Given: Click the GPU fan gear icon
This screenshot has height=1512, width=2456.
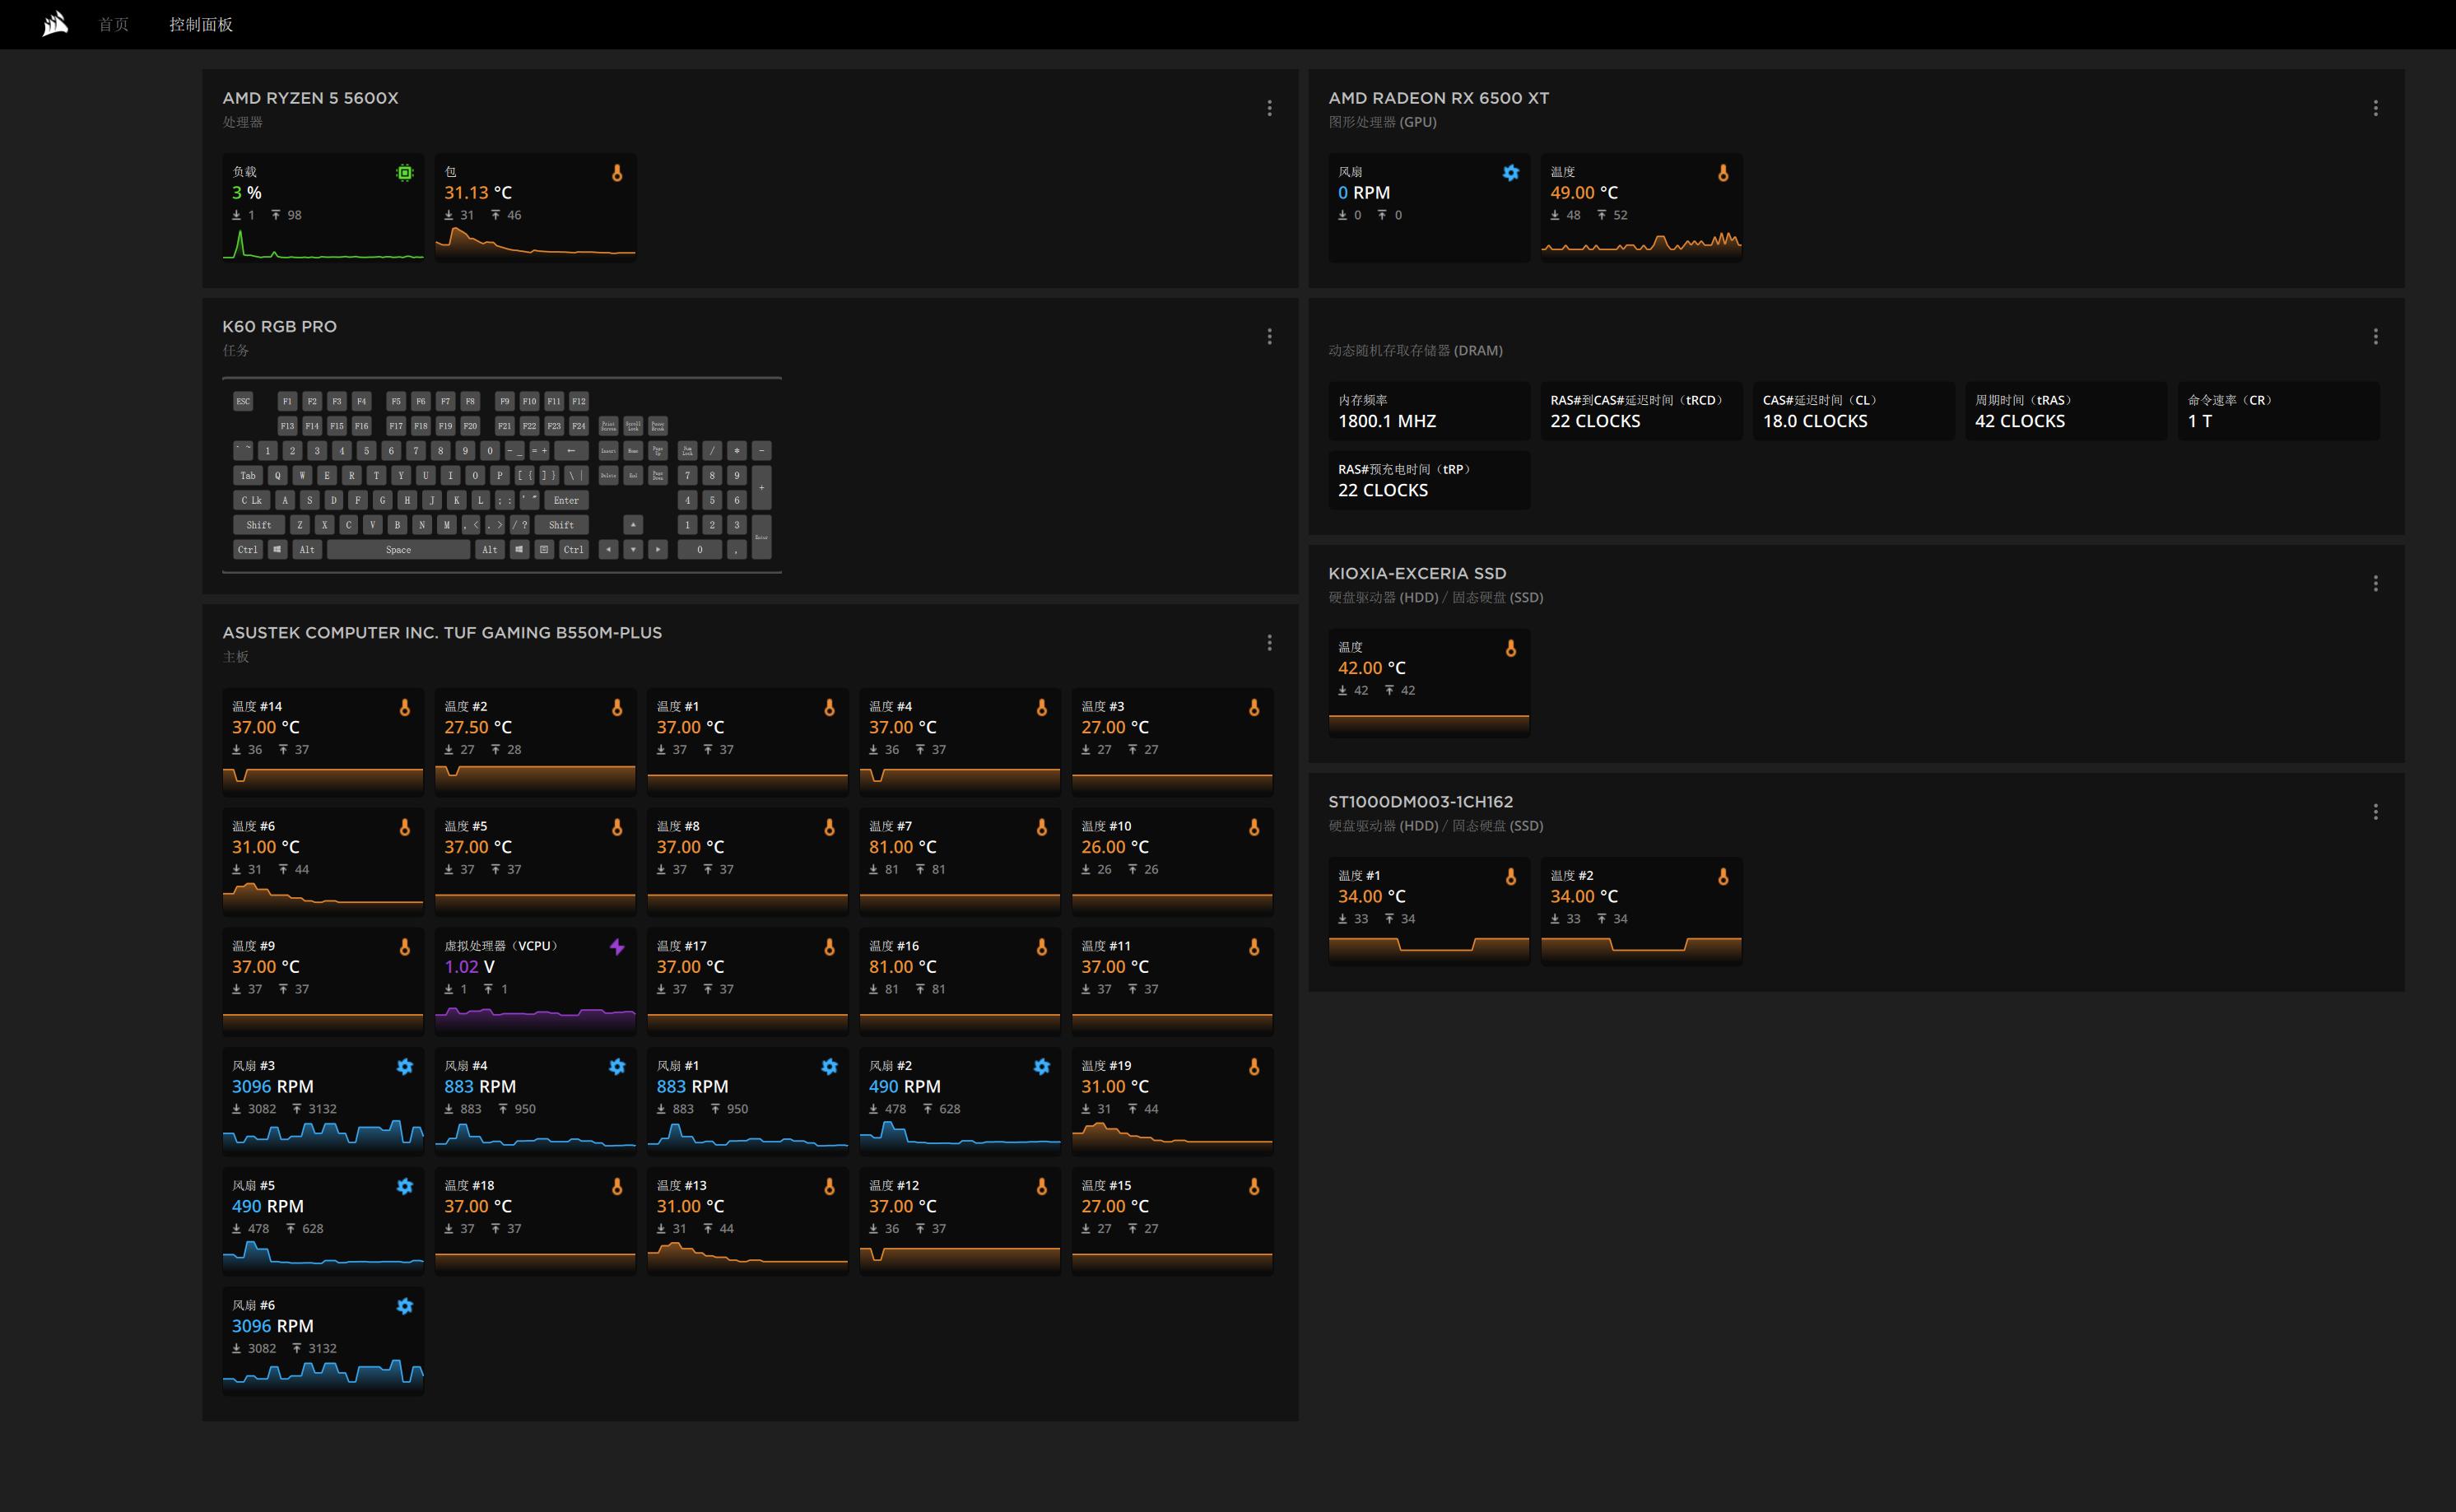Looking at the screenshot, I should (1510, 173).
